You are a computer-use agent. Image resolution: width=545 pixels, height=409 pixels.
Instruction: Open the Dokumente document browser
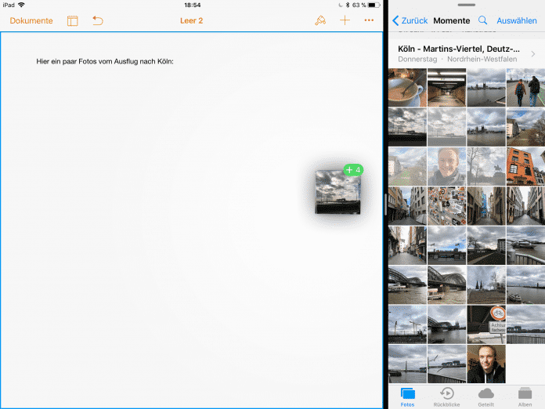[31, 20]
